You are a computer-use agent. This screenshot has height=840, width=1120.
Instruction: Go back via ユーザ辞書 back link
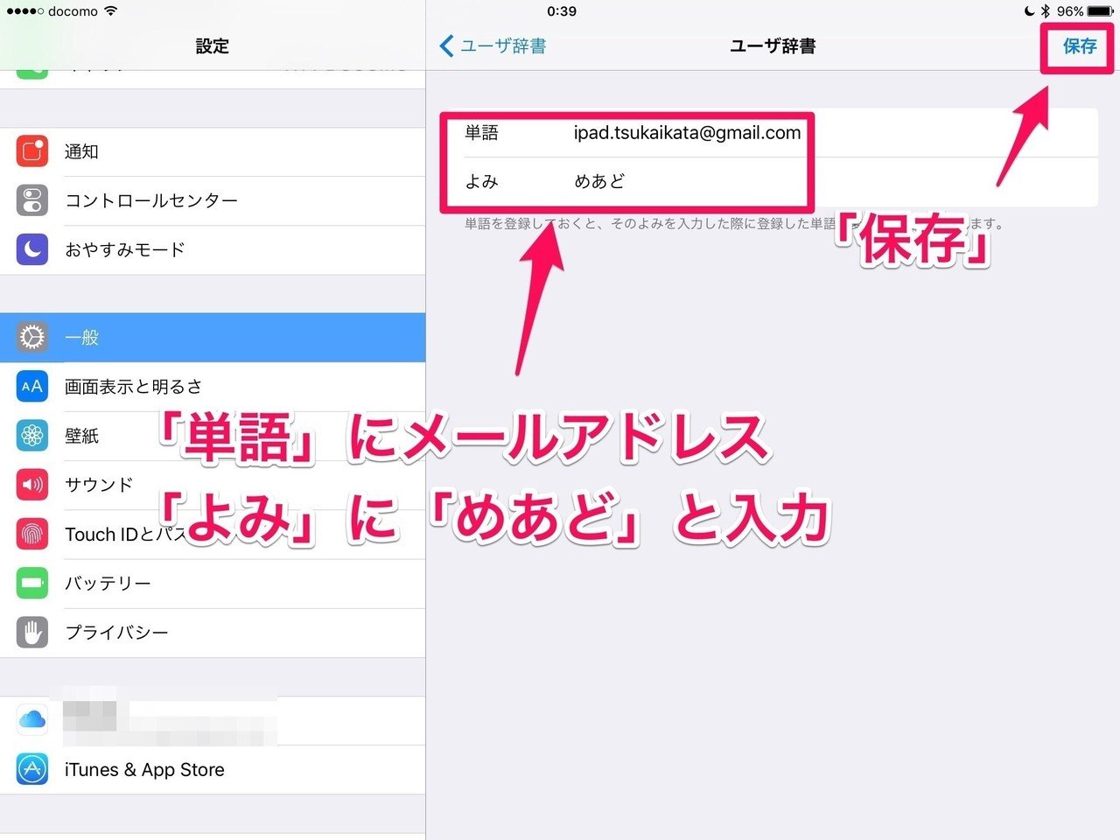(x=493, y=46)
